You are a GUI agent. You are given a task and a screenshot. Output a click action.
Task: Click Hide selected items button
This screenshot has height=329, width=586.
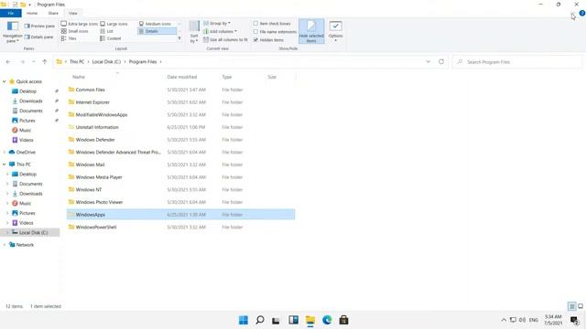311,31
